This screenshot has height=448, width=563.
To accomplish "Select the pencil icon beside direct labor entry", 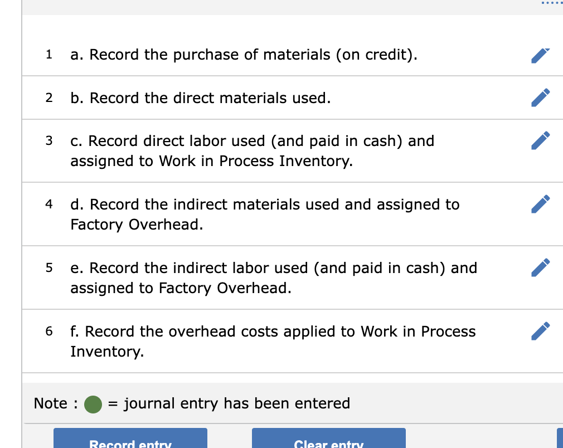I will [540, 140].
